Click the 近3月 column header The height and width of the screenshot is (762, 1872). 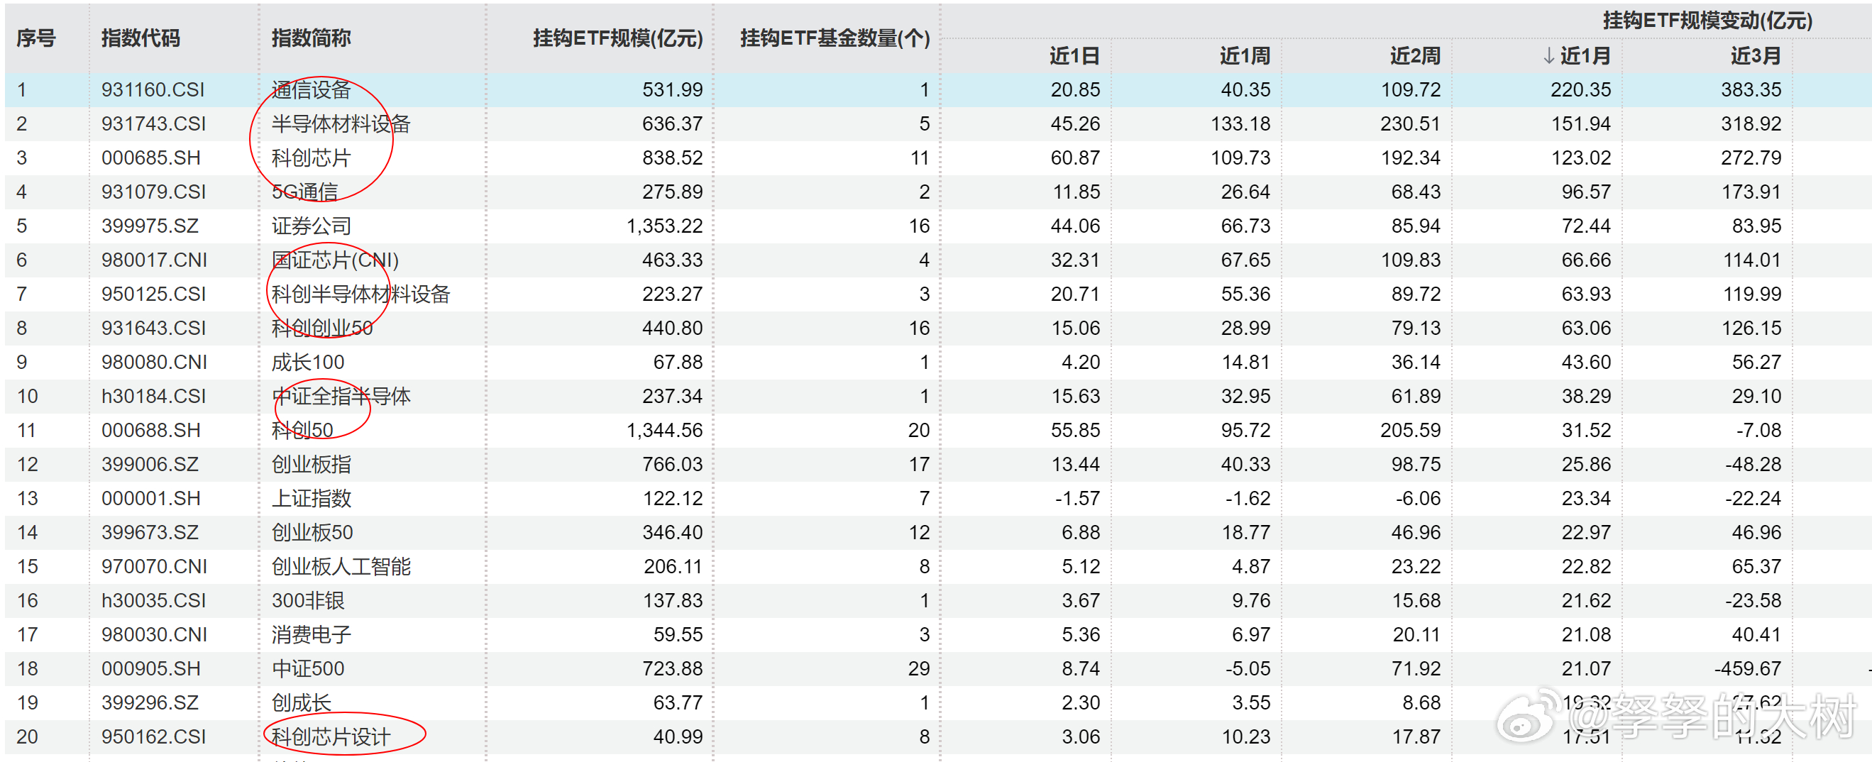[x=1756, y=55]
